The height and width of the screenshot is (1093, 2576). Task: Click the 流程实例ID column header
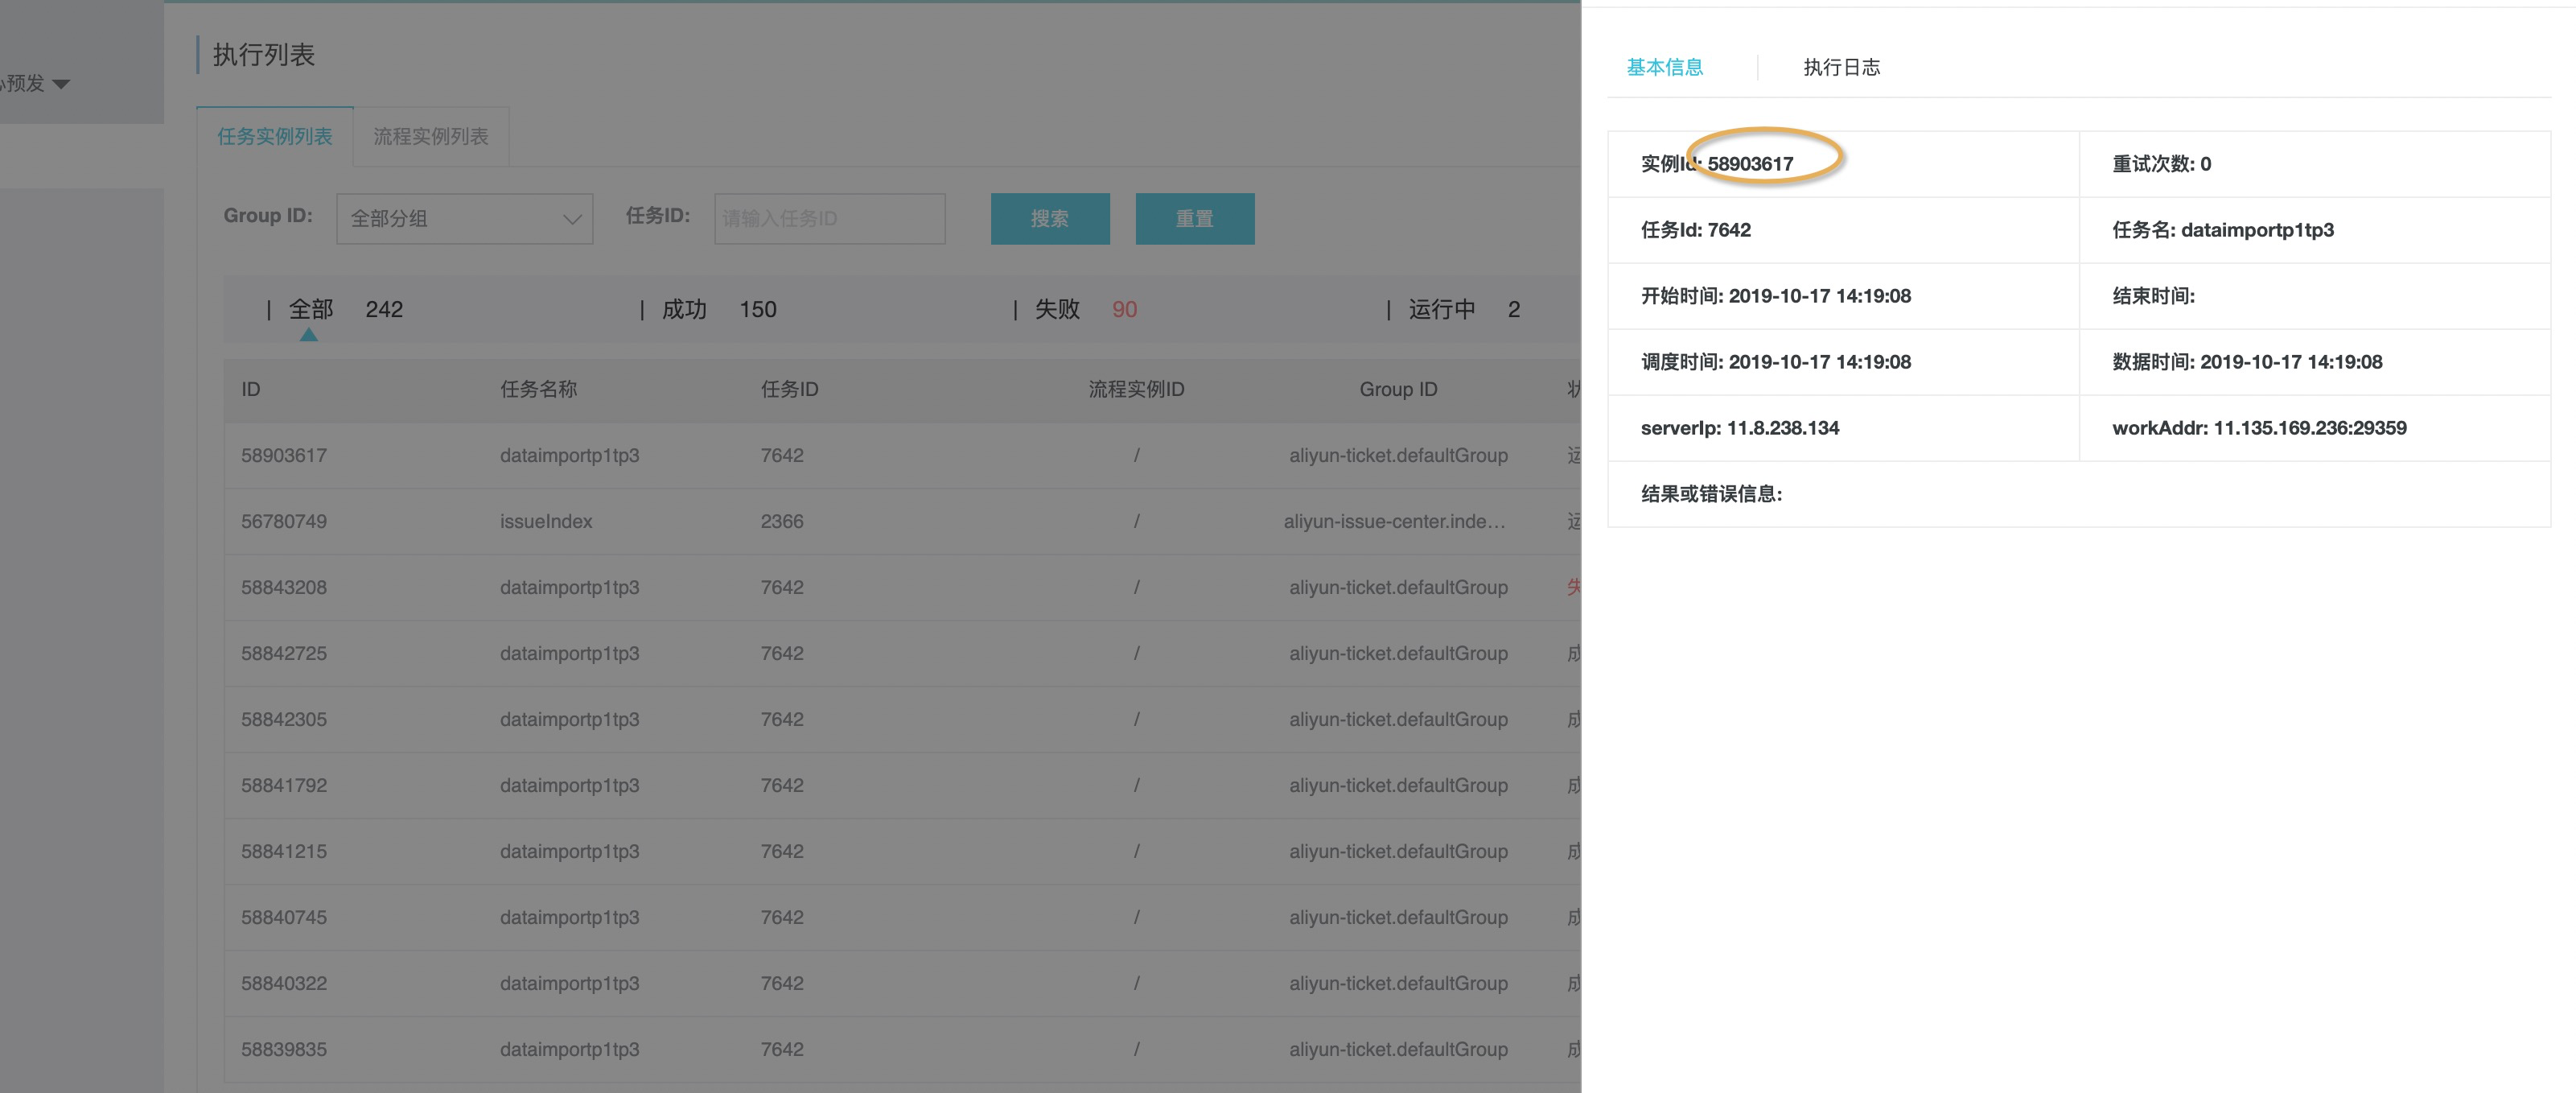pyautogui.click(x=1136, y=389)
